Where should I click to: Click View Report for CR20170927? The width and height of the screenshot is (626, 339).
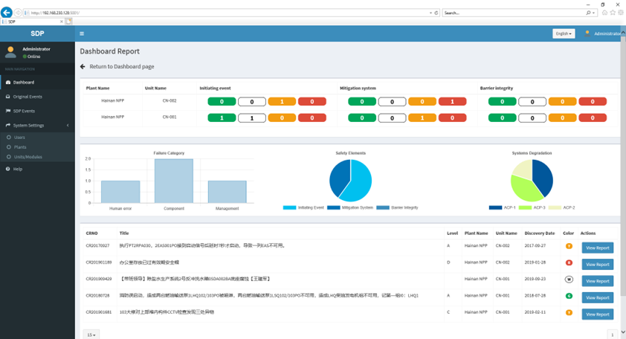[x=597, y=248]
